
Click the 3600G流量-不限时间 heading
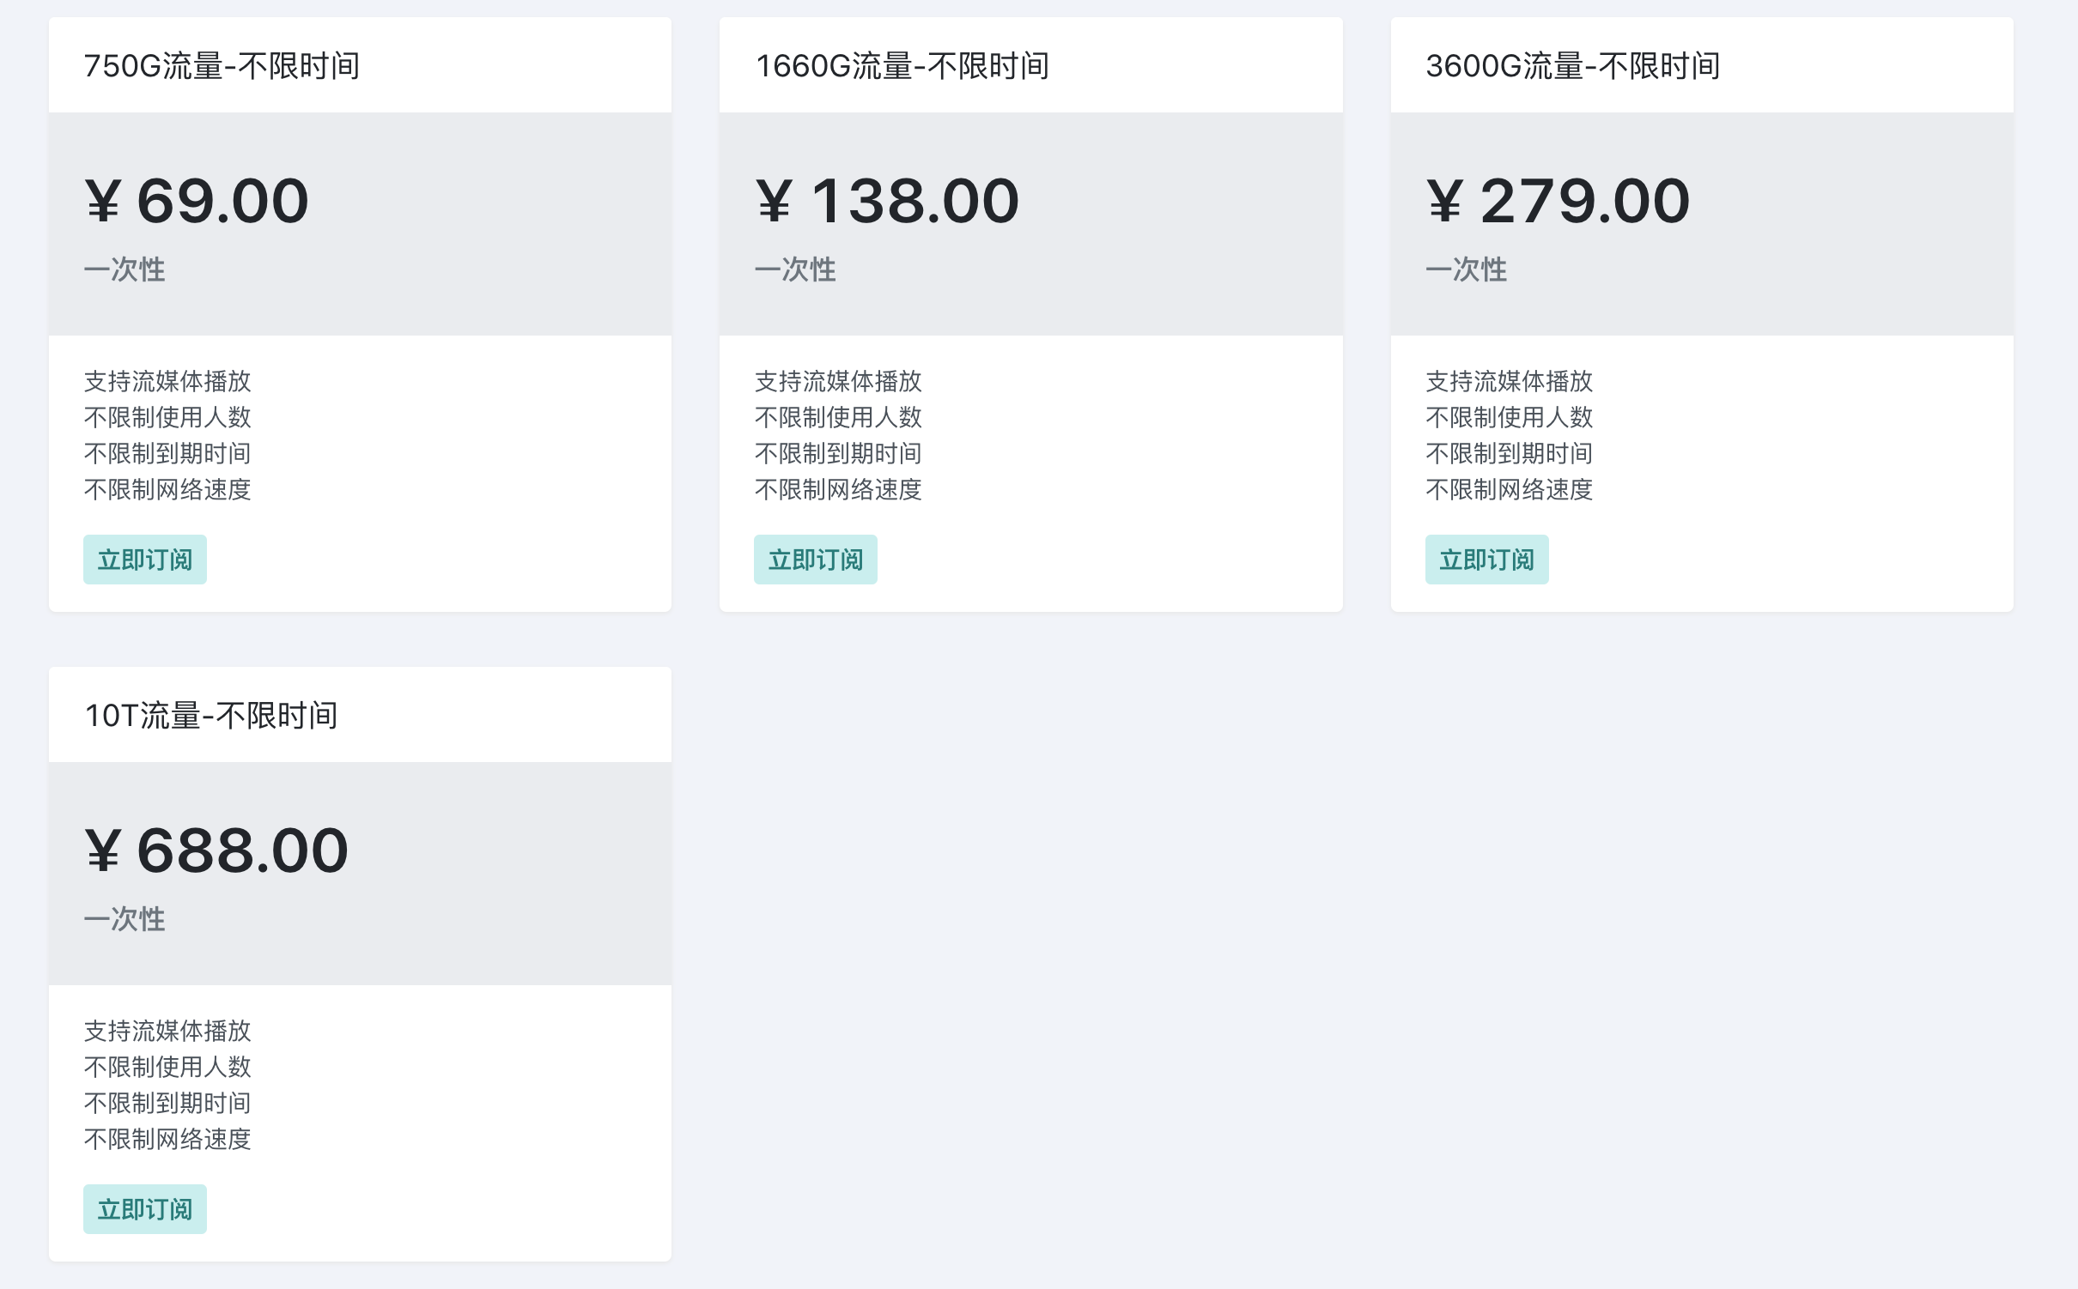coord(1572,66)
